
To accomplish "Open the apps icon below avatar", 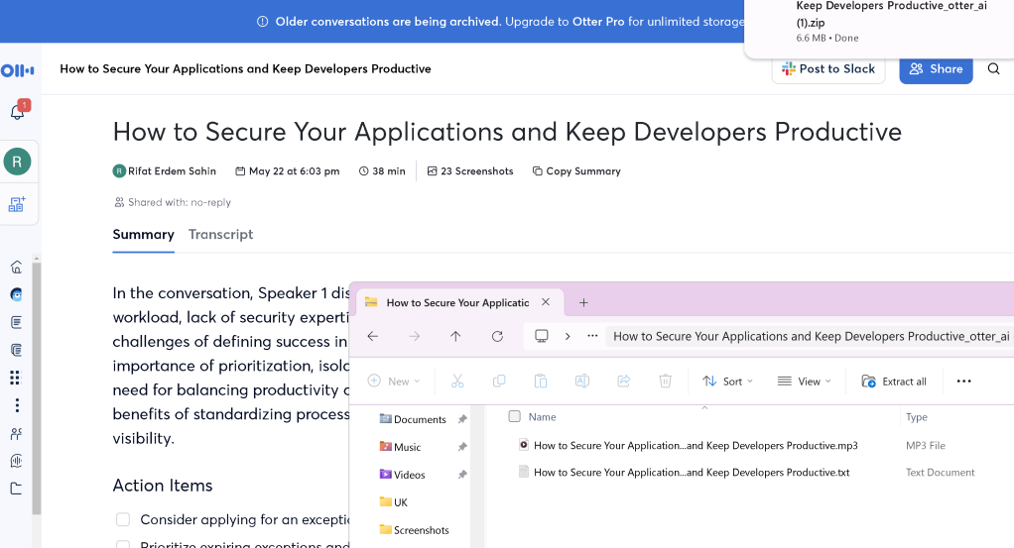I will point(17,204).
